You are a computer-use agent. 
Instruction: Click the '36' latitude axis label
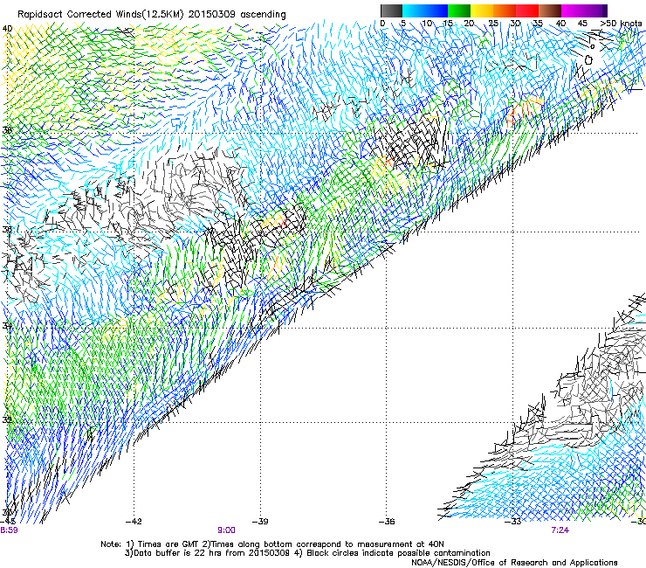coord(7,229)
